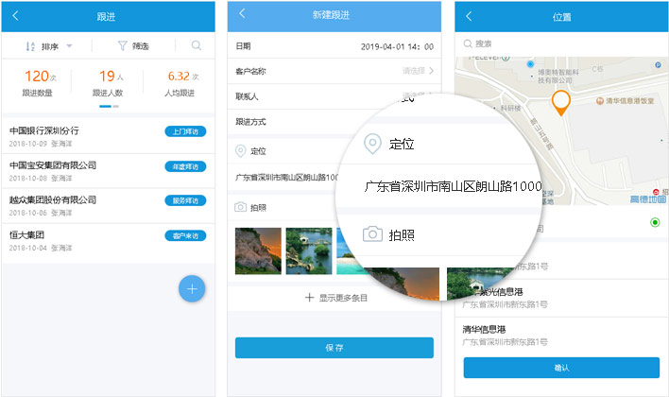Open the 排序 sort dropdown
The image size is (669, 397).
pos(50,45)
